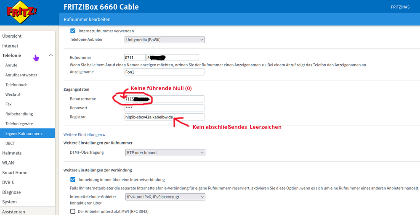Click the Rufnummer area code field 0711
This screenshot has width=420, height=215.
pyautogui.click(x=135, y=58)
